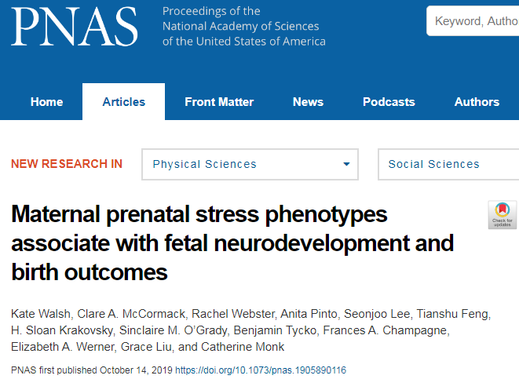Expand the Social Sciences dropdown
519x379 pixels.
tap(448, 164)
